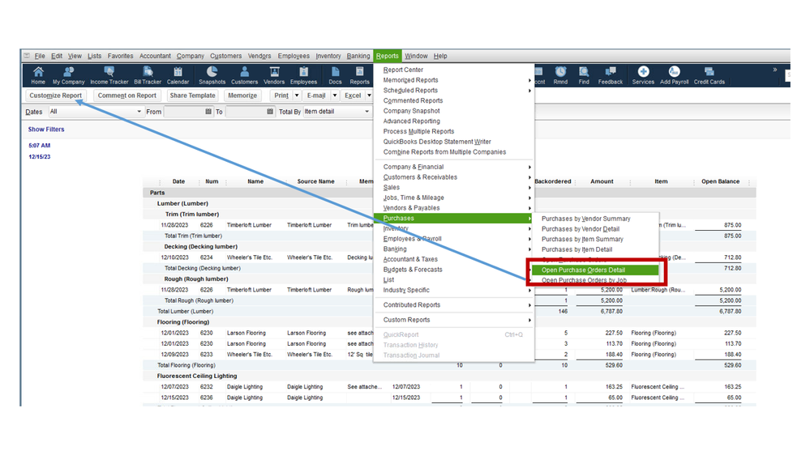Viewport: 810px width, 455px height.
Task: Expand Contributed Reports submenu
Action: [453, 305]
